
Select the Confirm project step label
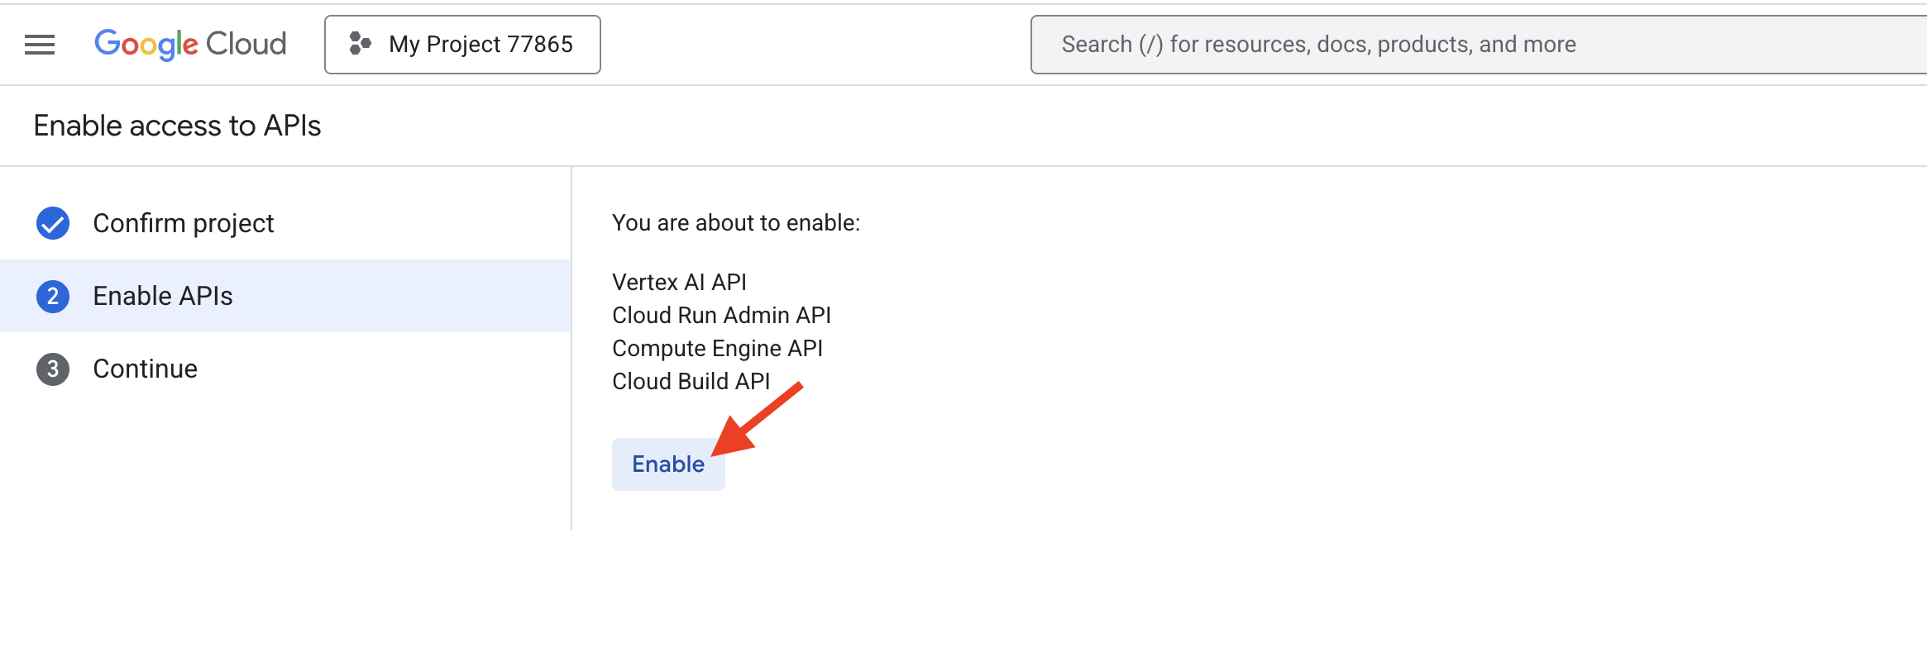[x=183, y=223]
